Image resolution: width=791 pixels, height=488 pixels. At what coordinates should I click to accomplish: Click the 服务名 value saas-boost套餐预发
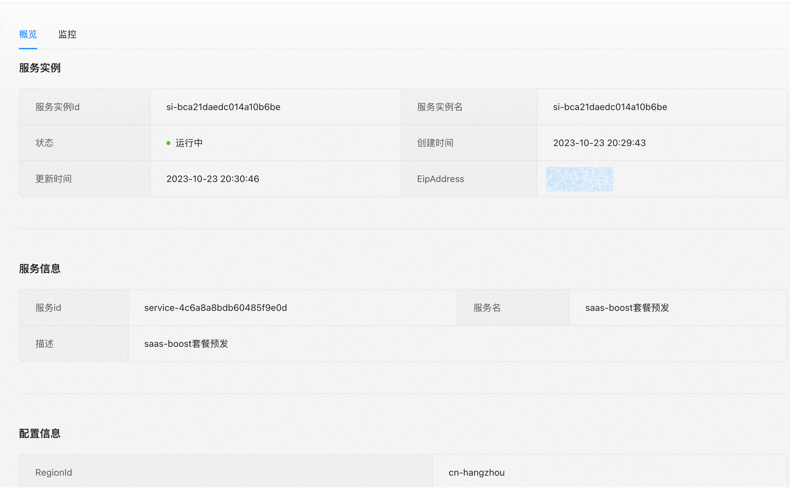click(627, 308)
